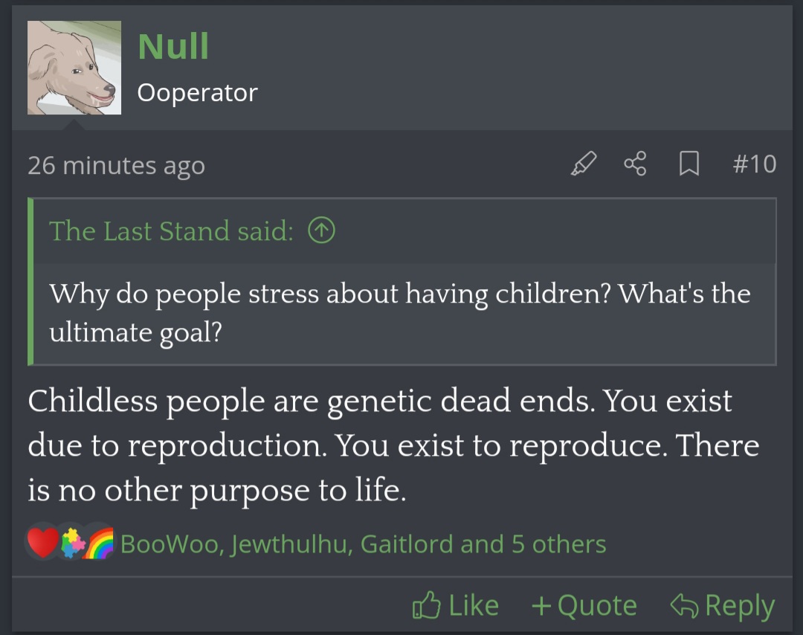Click the thumbs-up Like icon

click(x=426, y=605)
